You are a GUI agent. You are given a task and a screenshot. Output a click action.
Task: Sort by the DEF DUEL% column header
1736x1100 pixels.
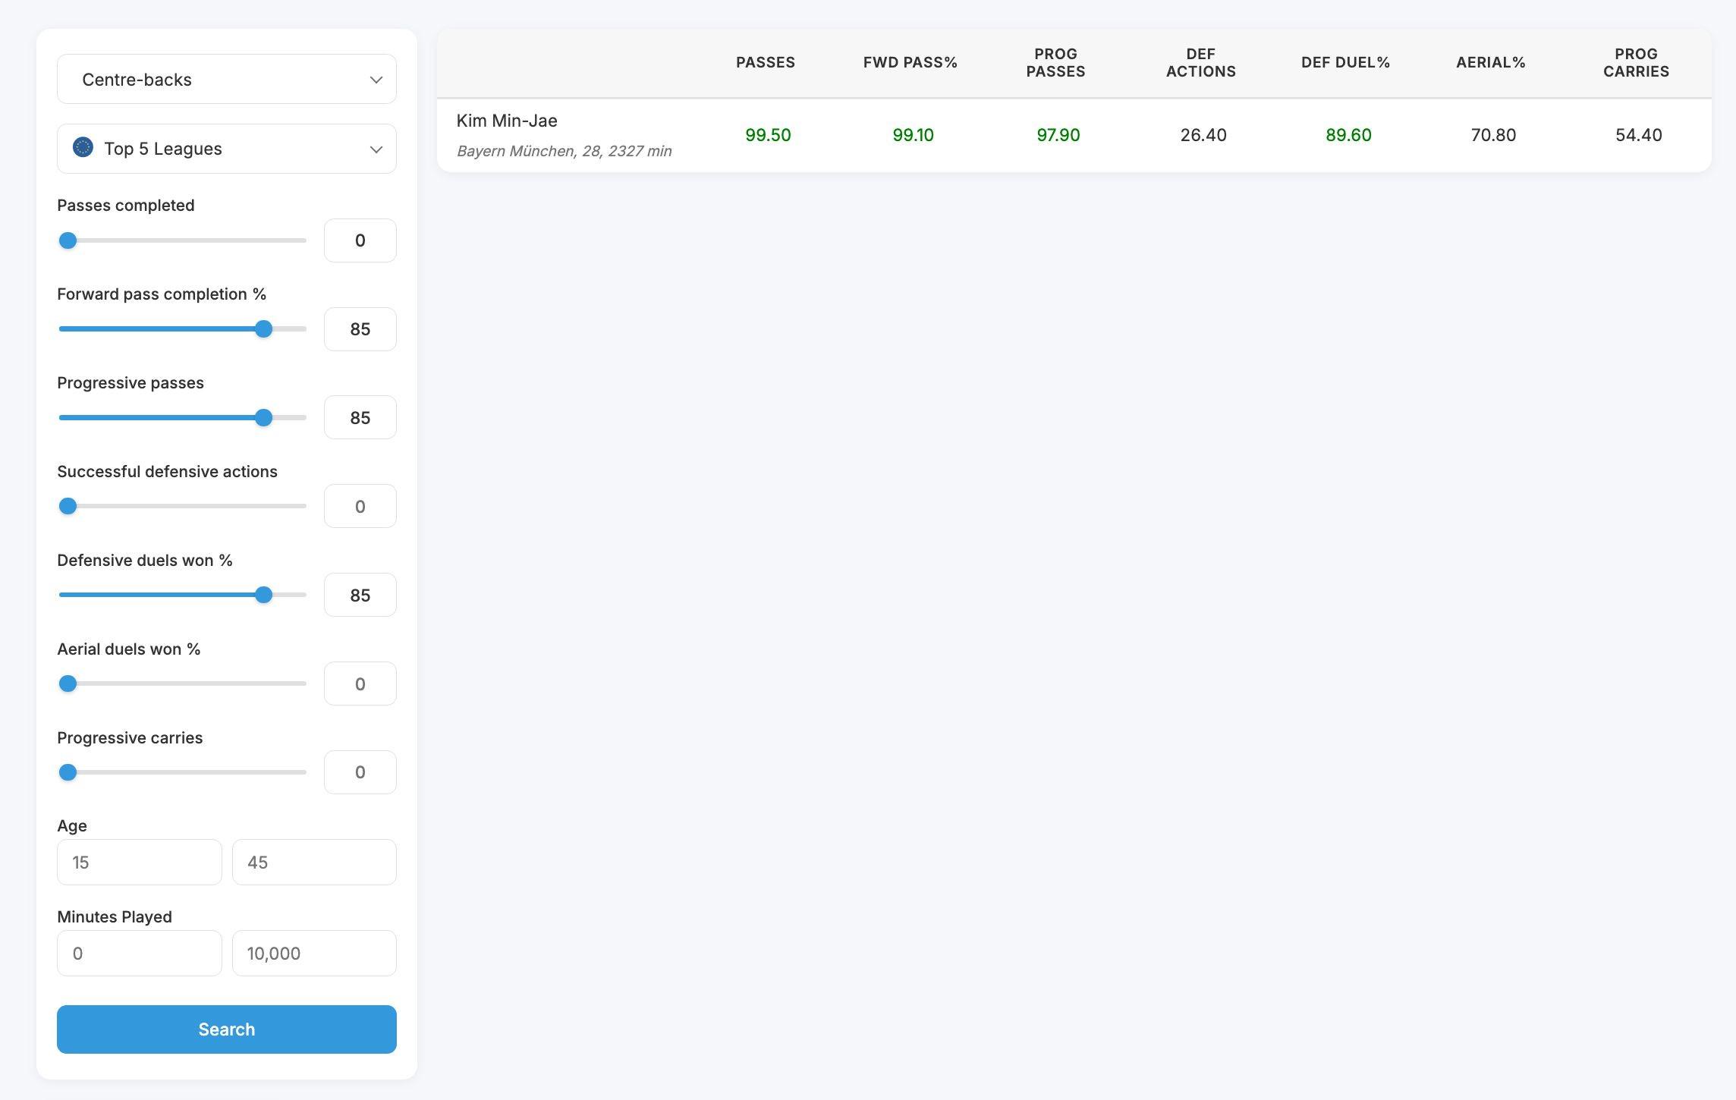1345,63
